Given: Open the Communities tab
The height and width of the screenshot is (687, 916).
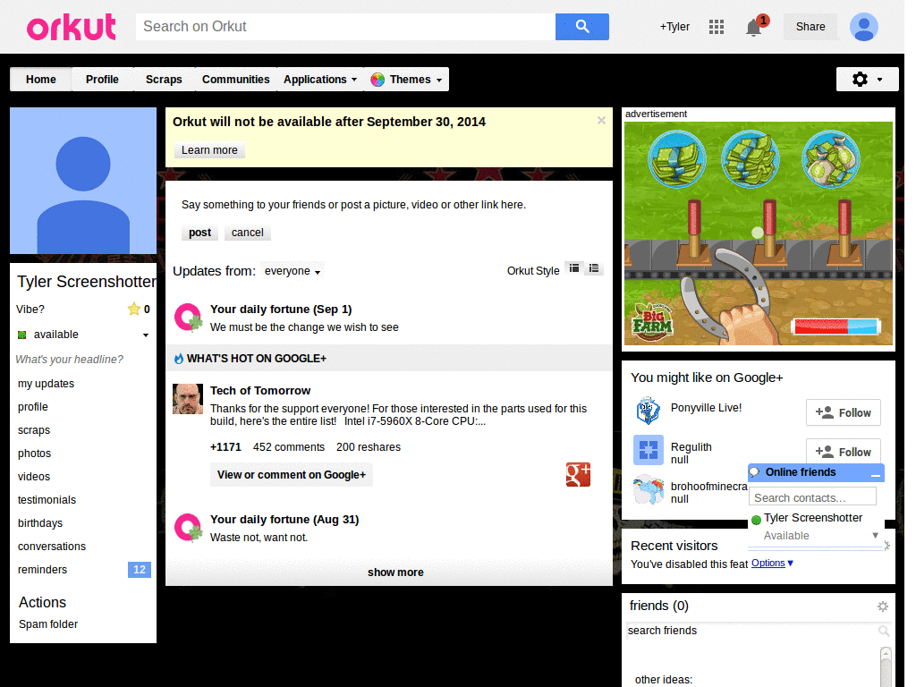Looking at the screenshot, I should tap(235, 80).
